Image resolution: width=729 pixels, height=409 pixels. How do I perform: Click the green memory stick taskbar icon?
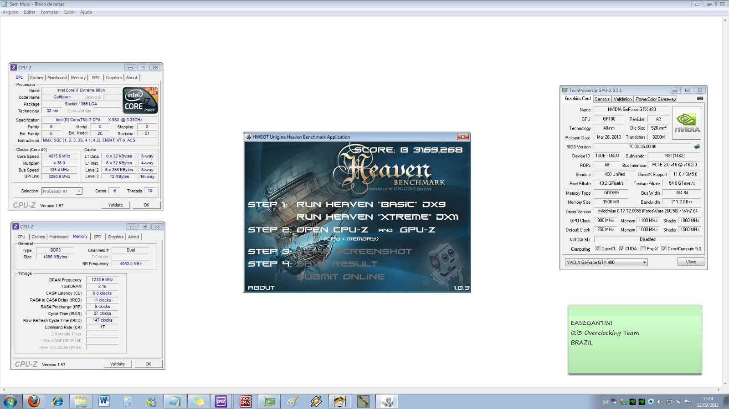pyautogui.click(x=363, y=401)
